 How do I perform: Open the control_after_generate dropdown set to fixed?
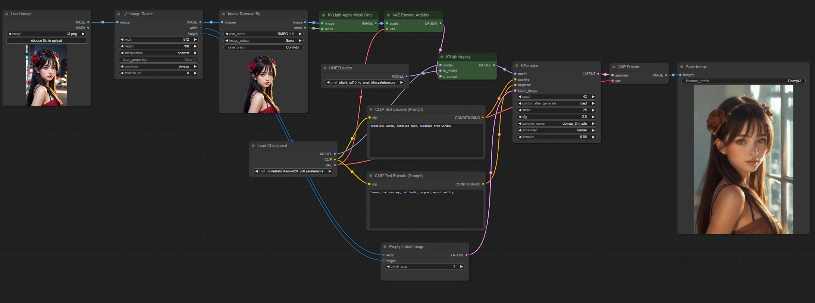coord(556,103)
